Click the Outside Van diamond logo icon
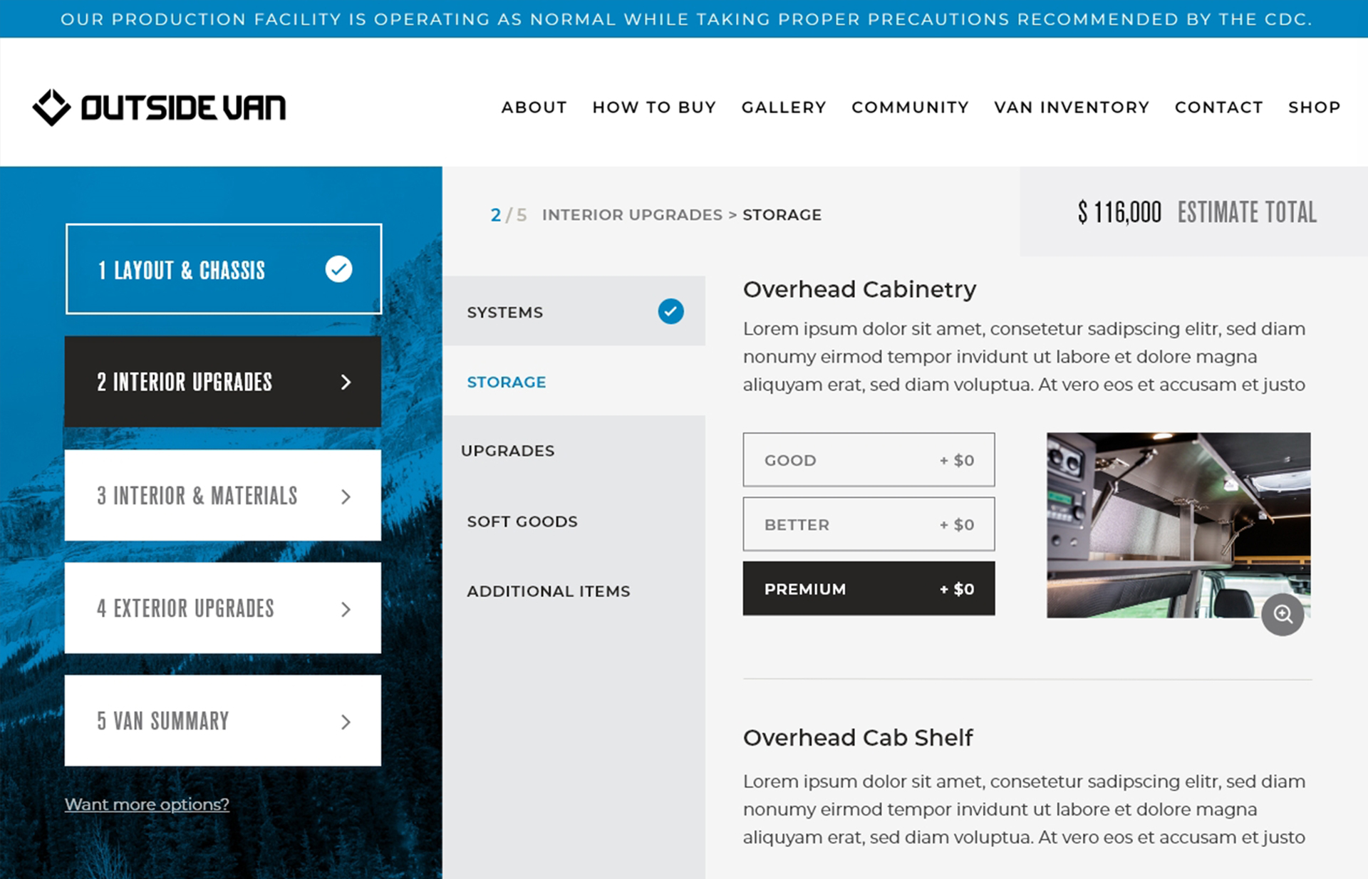 51,108
